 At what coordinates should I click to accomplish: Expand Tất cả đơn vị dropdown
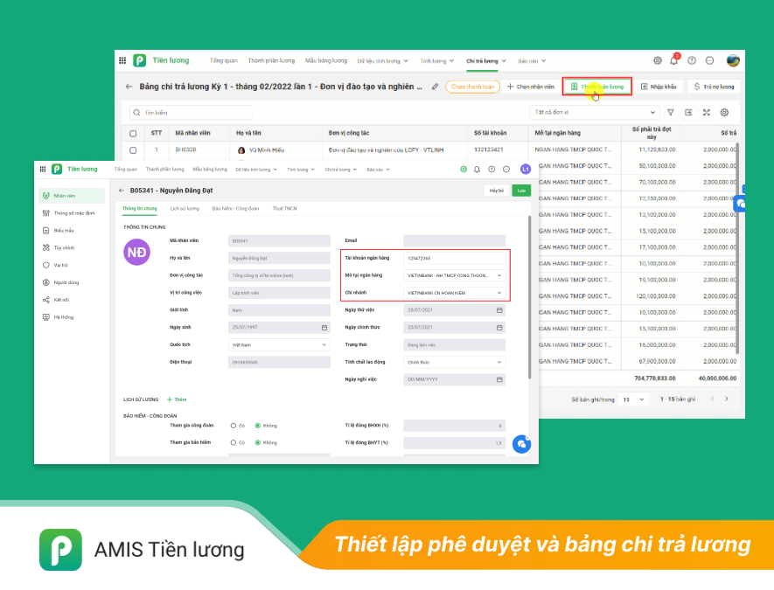click(x=595, y=113)
